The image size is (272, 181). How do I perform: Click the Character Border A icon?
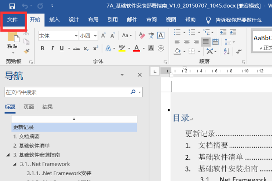coord(161,35)
